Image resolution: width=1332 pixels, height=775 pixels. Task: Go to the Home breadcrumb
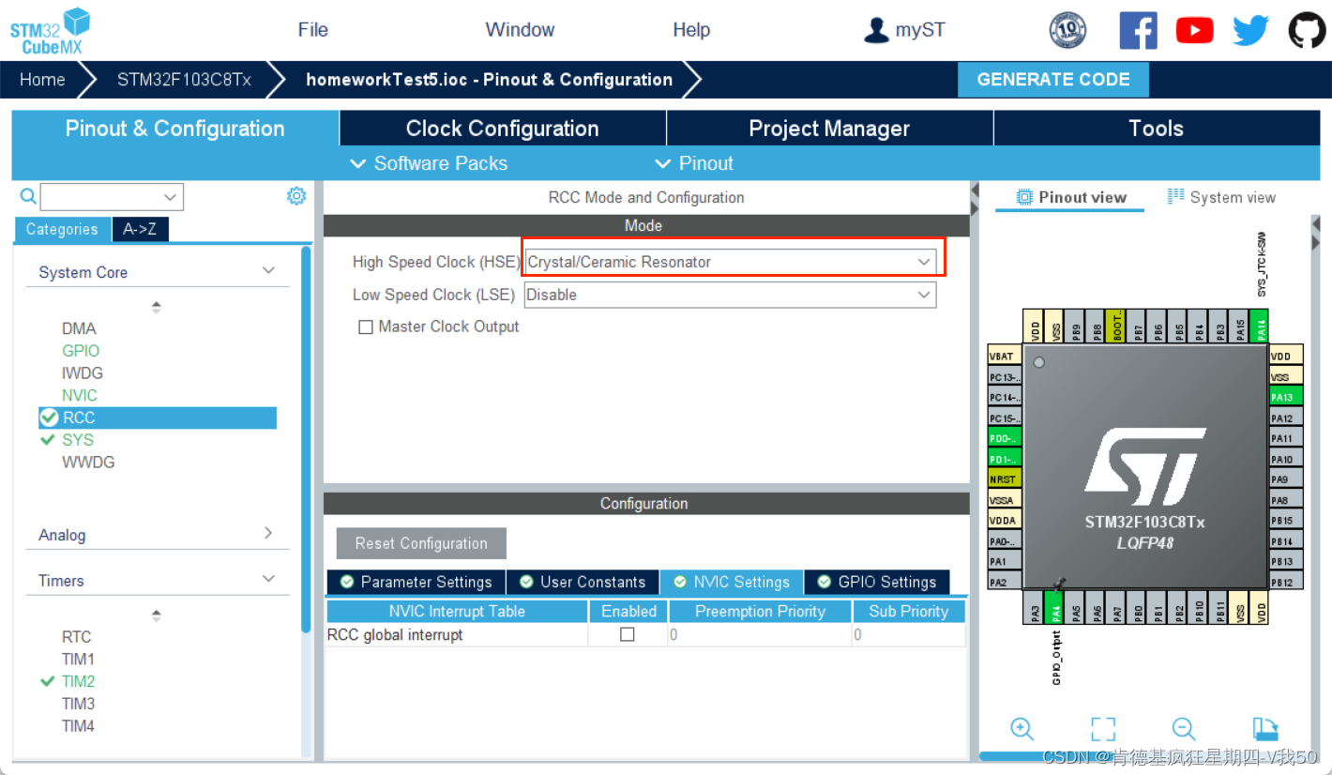click(x=43, y=80)
